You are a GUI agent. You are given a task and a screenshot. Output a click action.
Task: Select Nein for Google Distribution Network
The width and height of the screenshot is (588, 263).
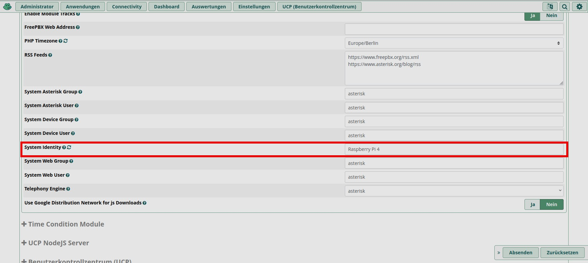[552, 204]
